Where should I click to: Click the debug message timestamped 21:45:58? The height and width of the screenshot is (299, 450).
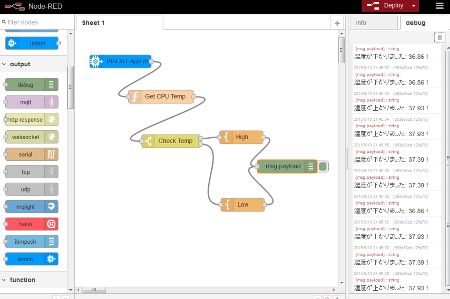pyautogui.click(x=397, y=204)
